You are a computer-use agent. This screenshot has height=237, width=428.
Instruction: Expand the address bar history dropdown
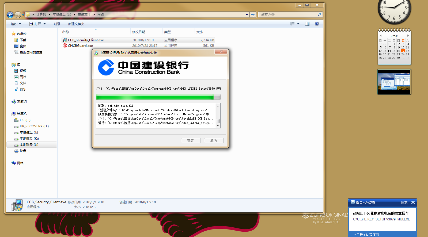click(247, 14)
